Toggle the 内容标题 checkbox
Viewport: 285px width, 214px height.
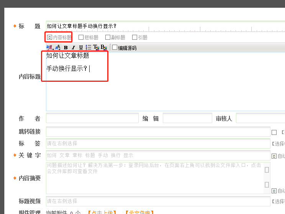[x=49, y=37]
